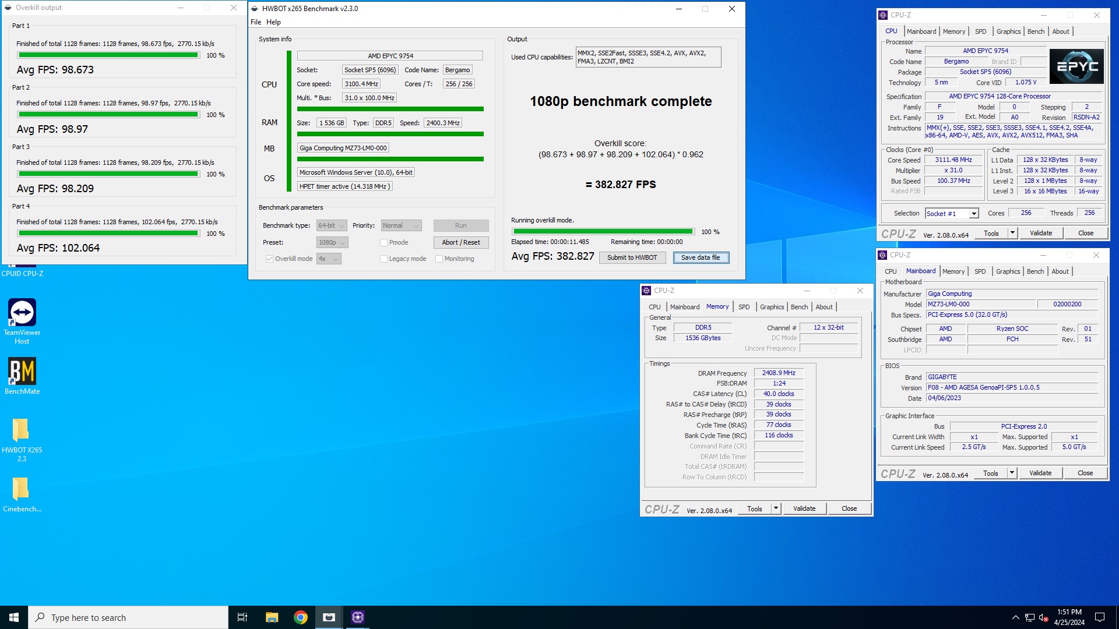Expand Tools arrow in CPU-Z CPU window
The width and height of the screenshot is (1119, 629).
1012,233
